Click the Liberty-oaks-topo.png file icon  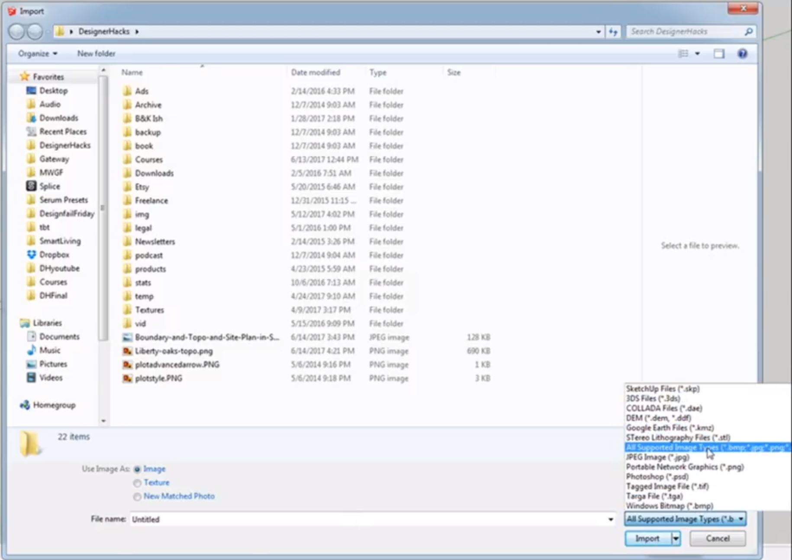click(x=127, y=351)
